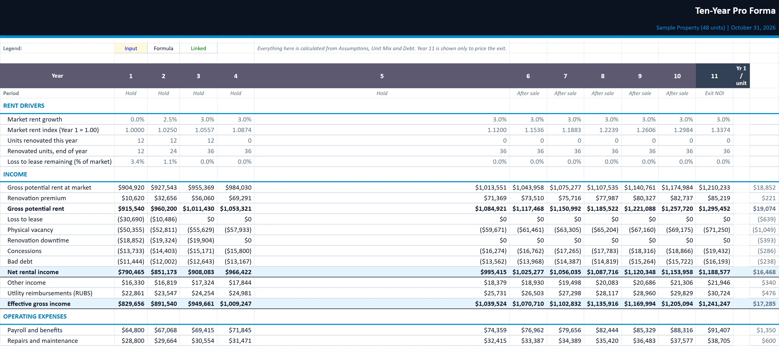Image resolution: width=779 pixels, height=346 pixels.
Task: Click the '($13,167)' bad debt cell
Action: pos(235,261)
